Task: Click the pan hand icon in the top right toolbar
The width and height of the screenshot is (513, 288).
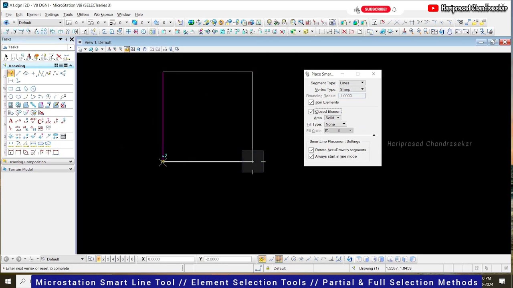Action: [x=450, y=32]
